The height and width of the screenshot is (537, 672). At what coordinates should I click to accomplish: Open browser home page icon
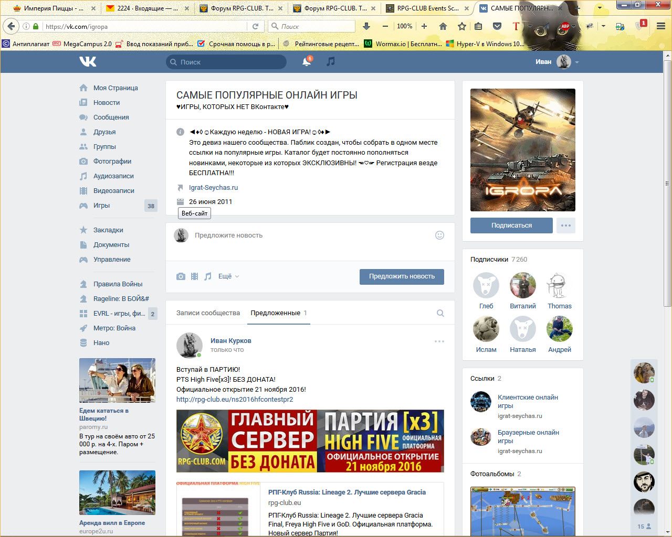443,26
